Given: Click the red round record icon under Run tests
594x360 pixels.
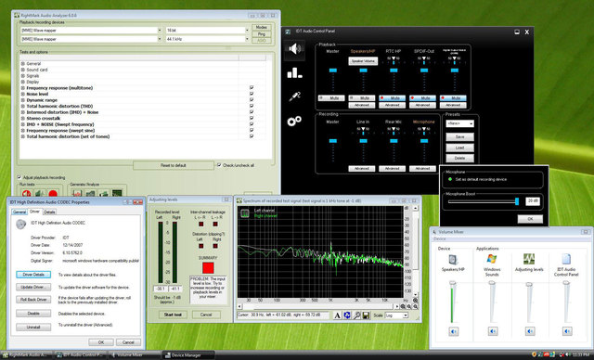Looking at the screenshot, I should [x=53, y=194].
